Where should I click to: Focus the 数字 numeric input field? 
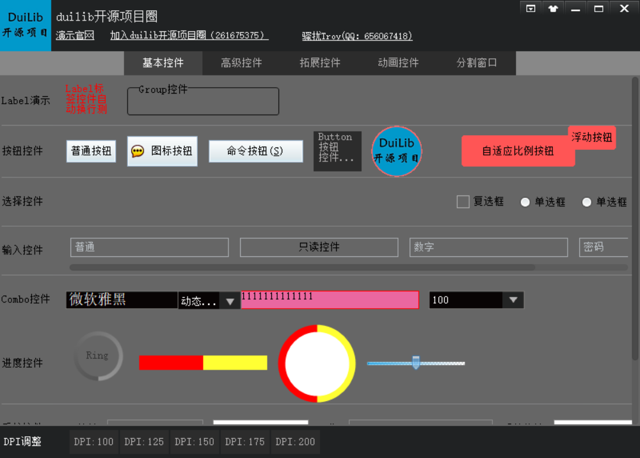(x=488, y=247)
